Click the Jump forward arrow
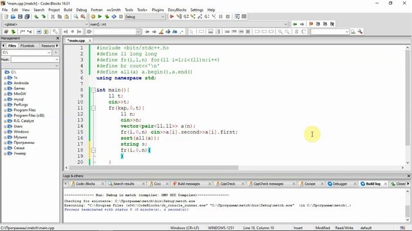The image size is (412, 231). [302, 24]
